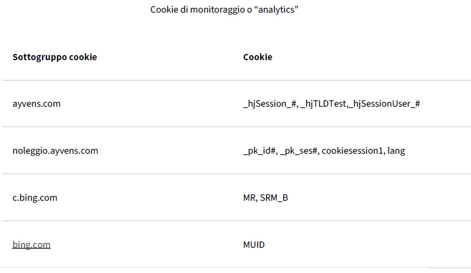Select the "Sottogruppo cookie" column header
The height and width of the screenshot is (273, 471).
click(x=55, y=57)
